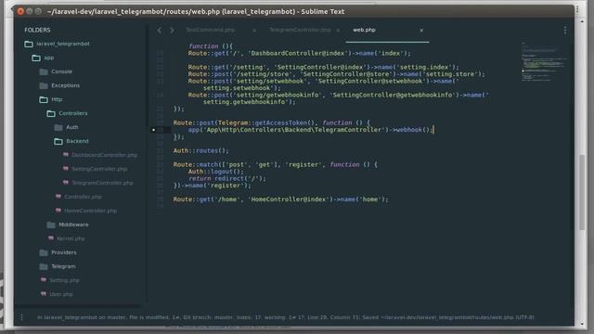594x334 pixels.
Task: Click the Controllers folder icon
Action: tap(51, 113)
